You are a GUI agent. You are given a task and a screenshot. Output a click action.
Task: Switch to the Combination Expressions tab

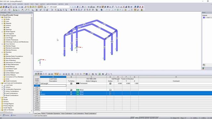click(53, 113)
